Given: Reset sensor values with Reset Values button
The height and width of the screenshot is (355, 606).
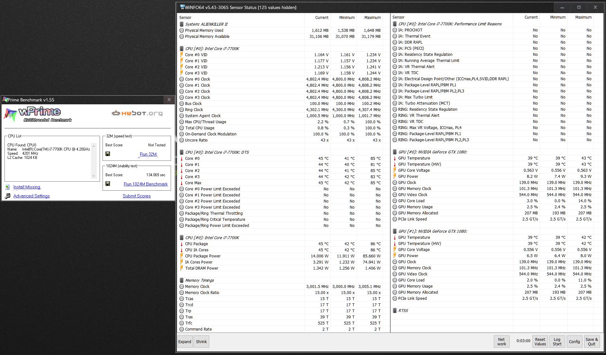Looking at the screenshot, I should 540,342.
